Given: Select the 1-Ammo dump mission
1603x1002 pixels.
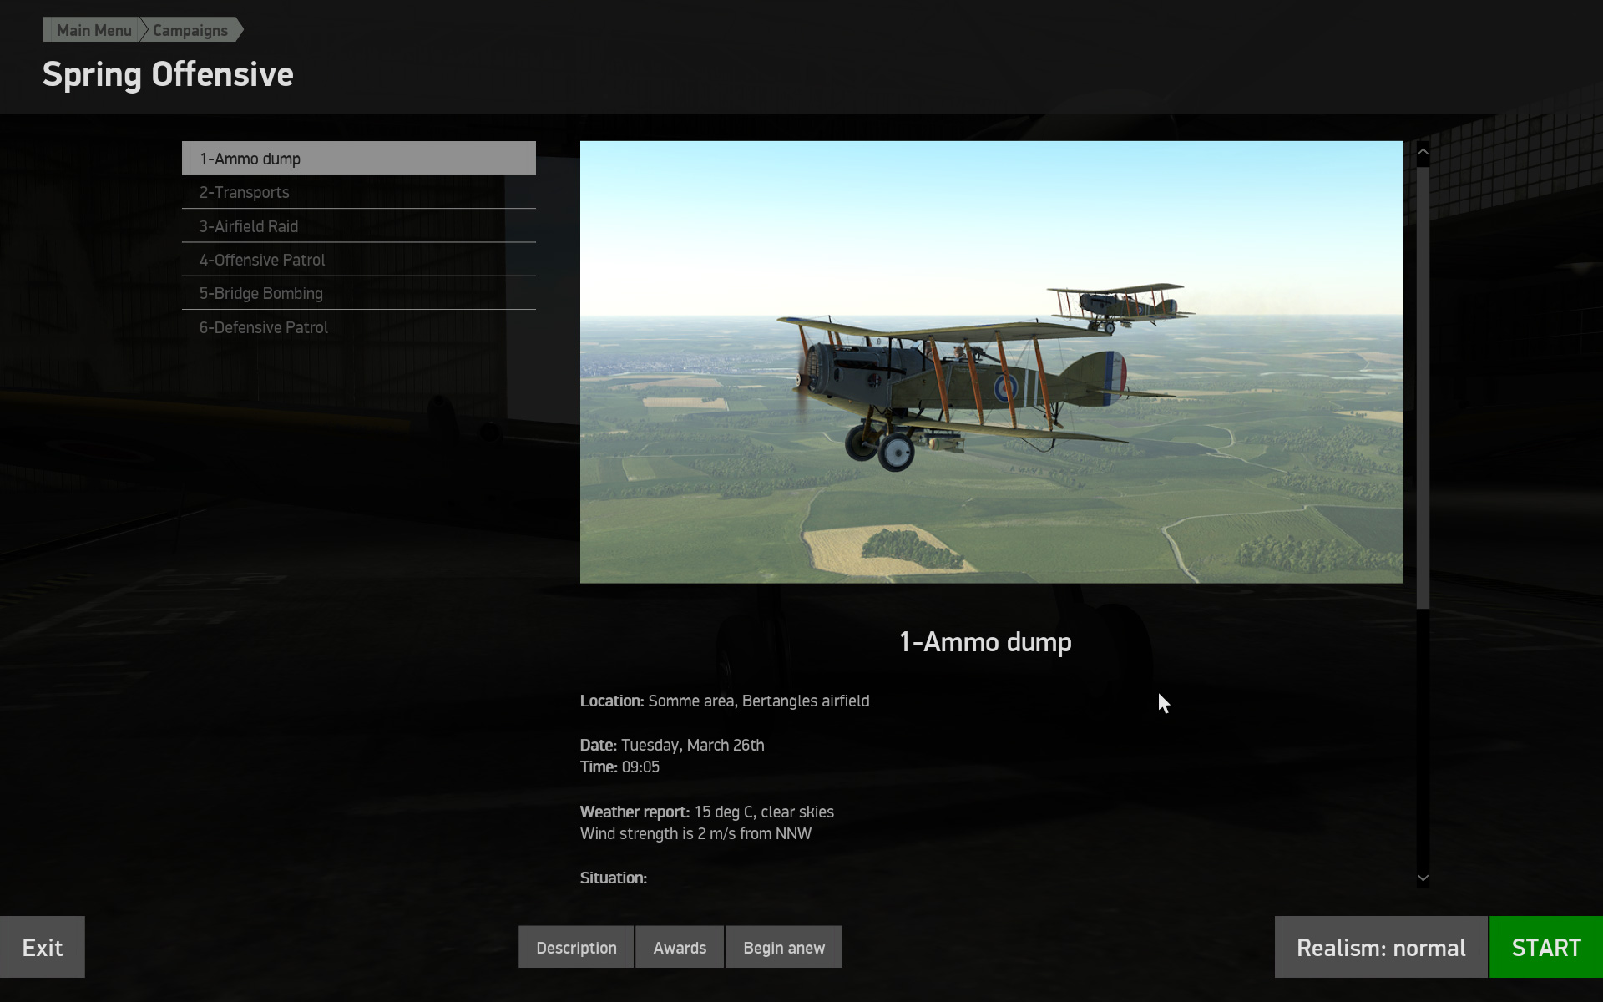Looking at the screenshot, I should tap(358, 158).
